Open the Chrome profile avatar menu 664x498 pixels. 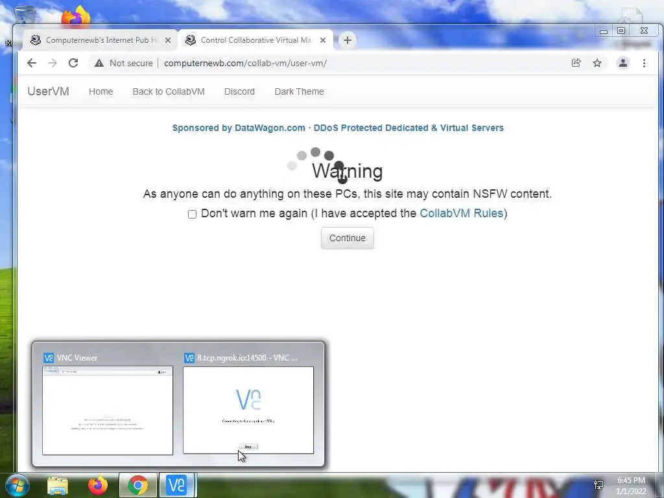coord(623,63)
